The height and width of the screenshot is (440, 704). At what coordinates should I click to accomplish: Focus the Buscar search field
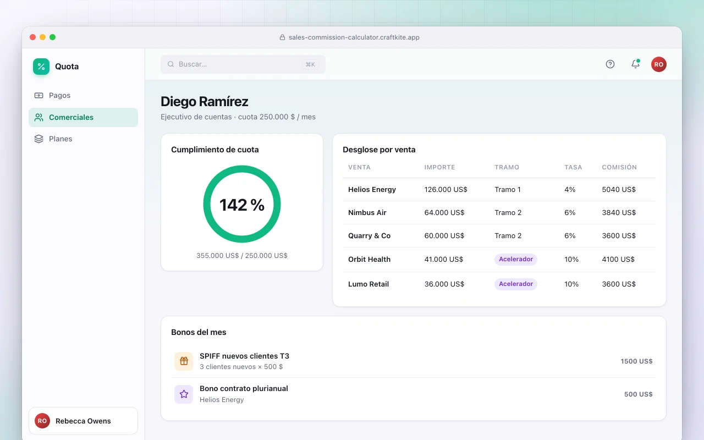point(243,64)
